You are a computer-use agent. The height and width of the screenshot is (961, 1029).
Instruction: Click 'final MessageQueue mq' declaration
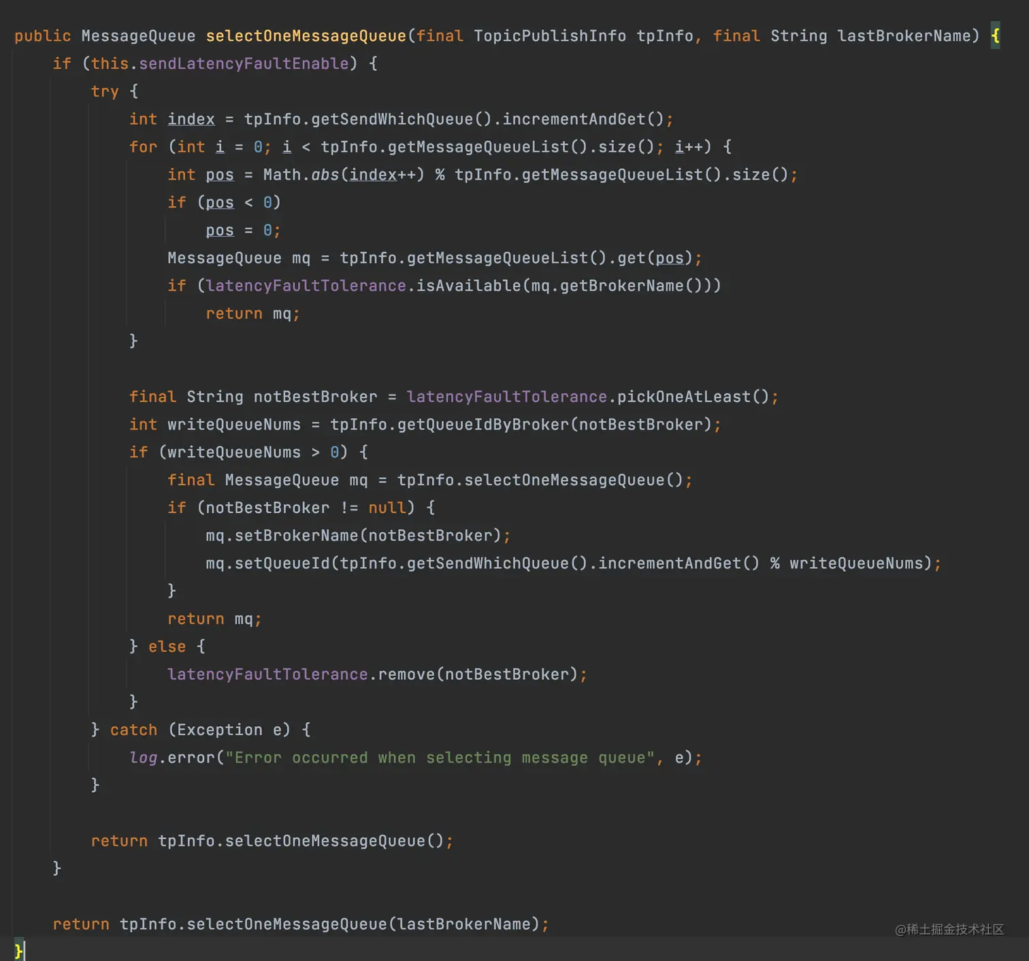click(x=267, y=481)
